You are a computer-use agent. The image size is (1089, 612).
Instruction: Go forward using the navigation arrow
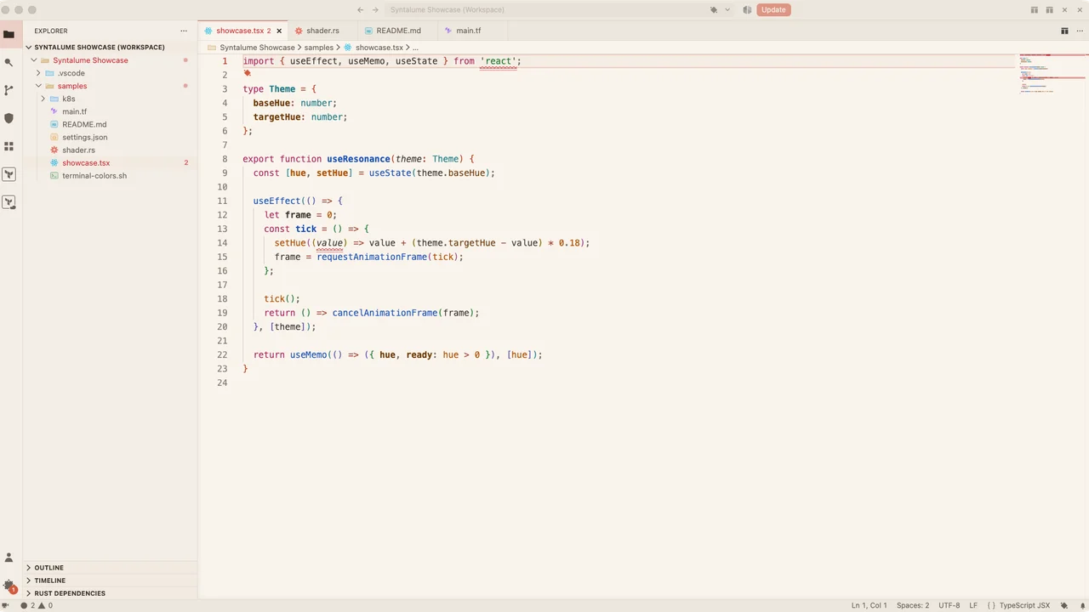(x=375, y=9)
